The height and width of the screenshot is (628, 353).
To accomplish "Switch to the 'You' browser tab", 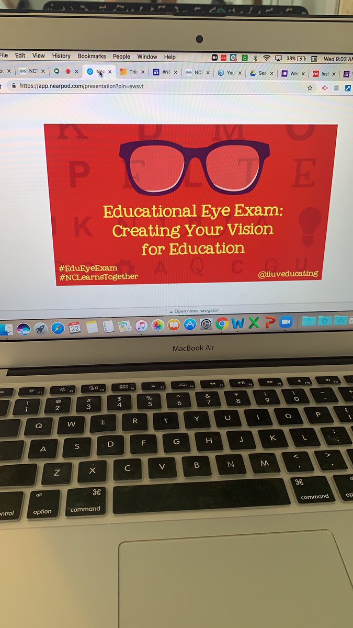I will (230, 73).
